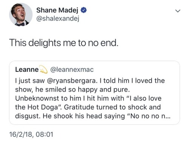Click the "Hot Doga" phrase in quote
189x141 pixels.
coord(42,107)
